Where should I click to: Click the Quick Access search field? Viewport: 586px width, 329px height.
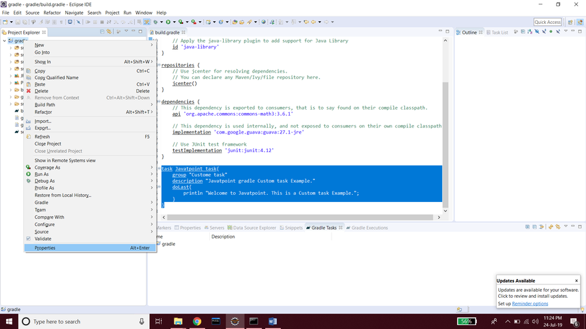coord(547,22)
